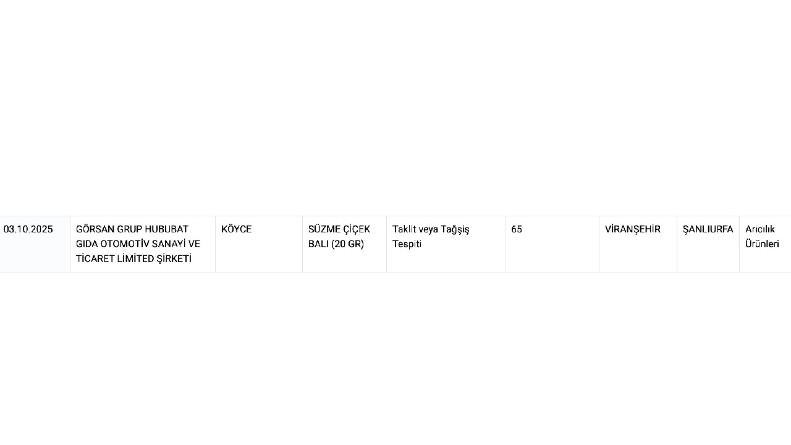The image size is (791, 445).
Task: Click the KÖYCE brand cell
Action: click(x=237, y=229)
